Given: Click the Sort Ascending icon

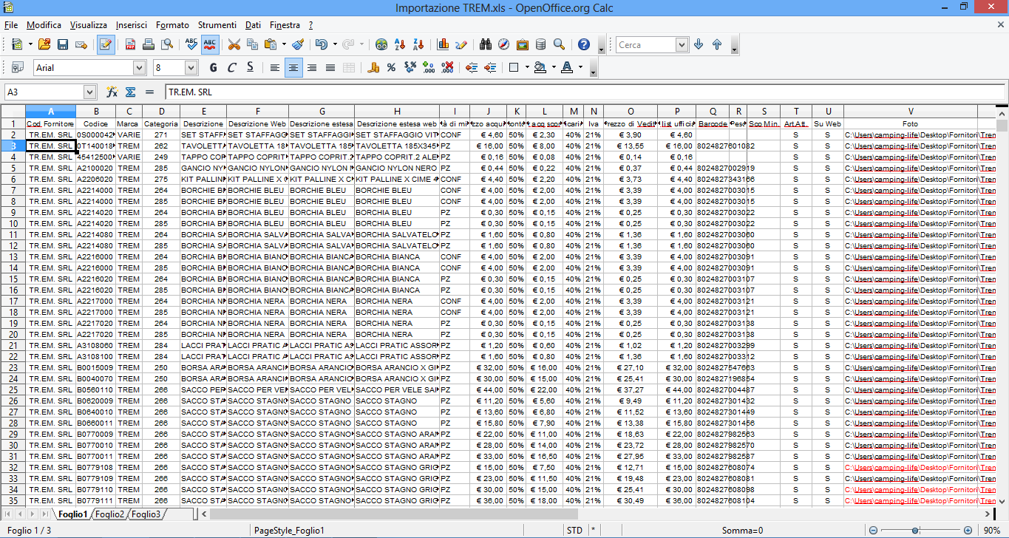Looking at the screenshot, I should [401, 44].
